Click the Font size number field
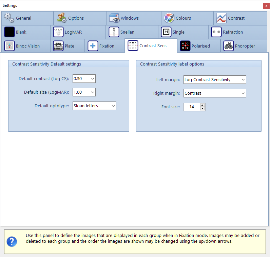Screen dimensions: 270x257 [192, 107]
